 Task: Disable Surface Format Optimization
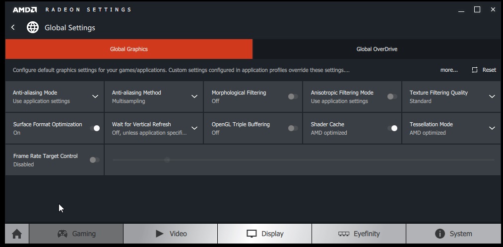[x=95, y=128]
